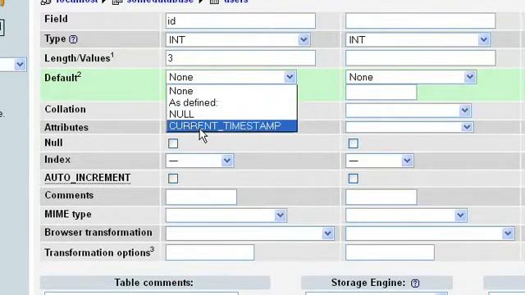This screenshot has width=525, height=295.
Task: Open Browser transformation dropdown for the second field
Action: (430, 234)
